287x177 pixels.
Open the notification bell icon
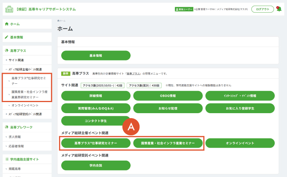[279, 9]
